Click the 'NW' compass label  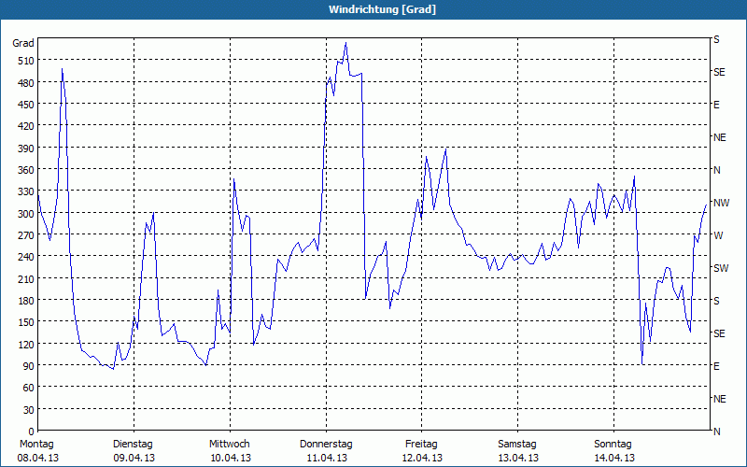point(722,203)
